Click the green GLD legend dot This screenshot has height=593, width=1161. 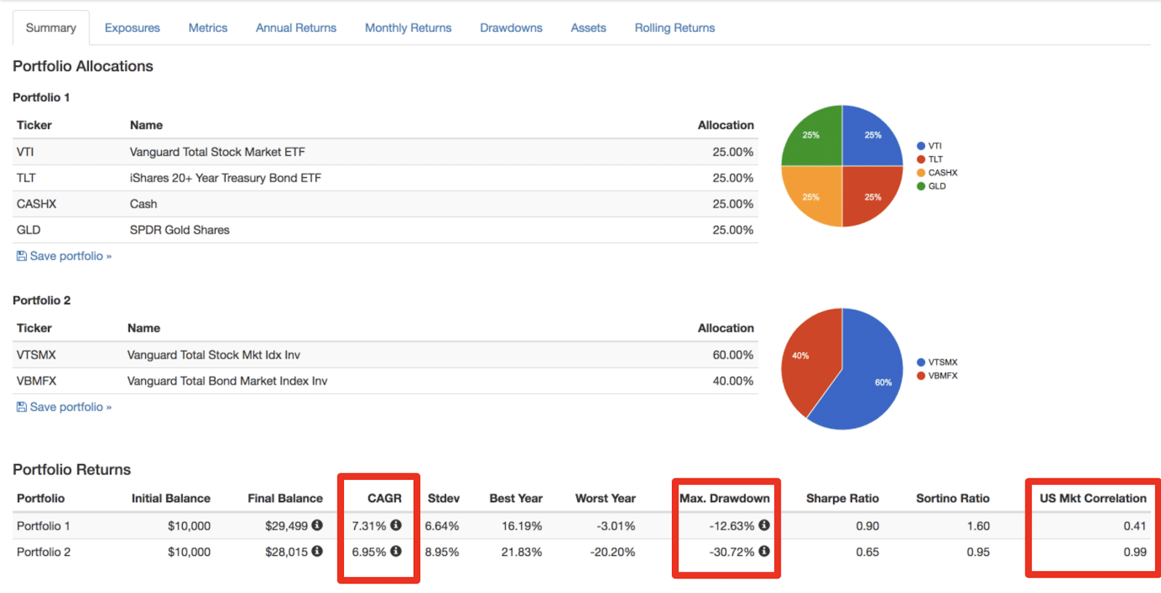(x=921, y=186)
